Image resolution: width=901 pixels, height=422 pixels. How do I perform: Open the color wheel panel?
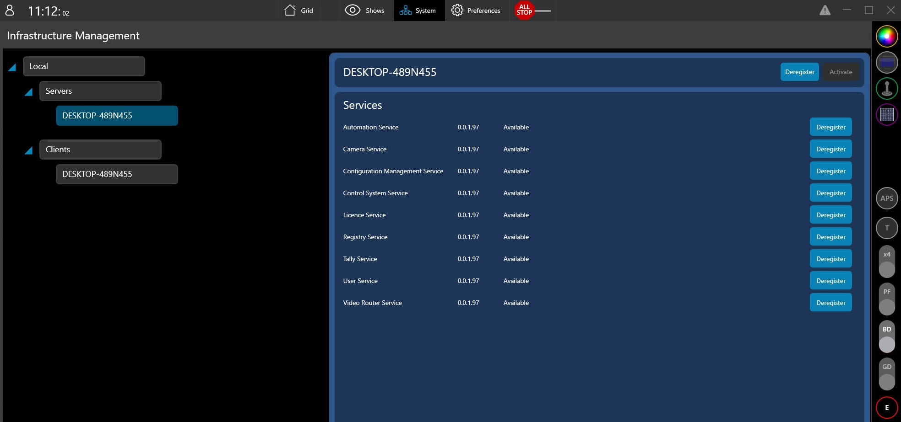click(886, 37)
